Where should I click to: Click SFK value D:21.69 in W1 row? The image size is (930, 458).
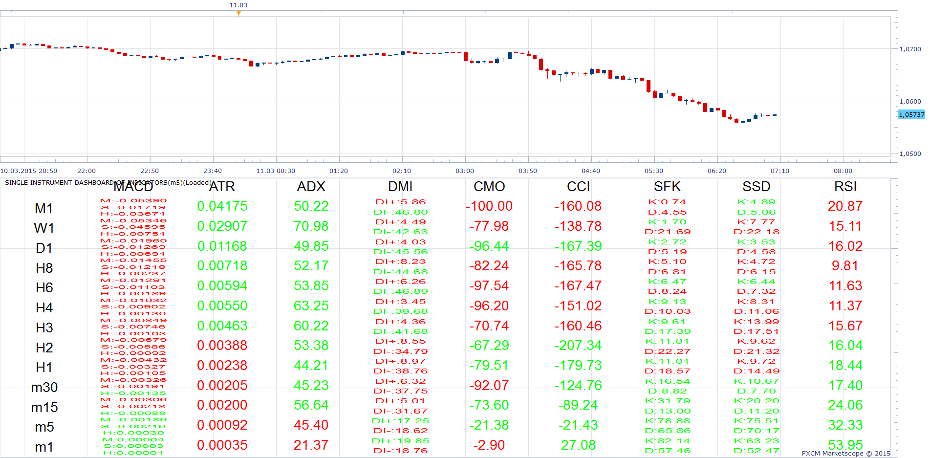point(668,232)
